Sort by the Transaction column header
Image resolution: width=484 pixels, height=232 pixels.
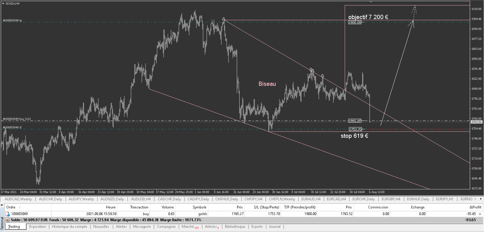(x=134, y=207)
